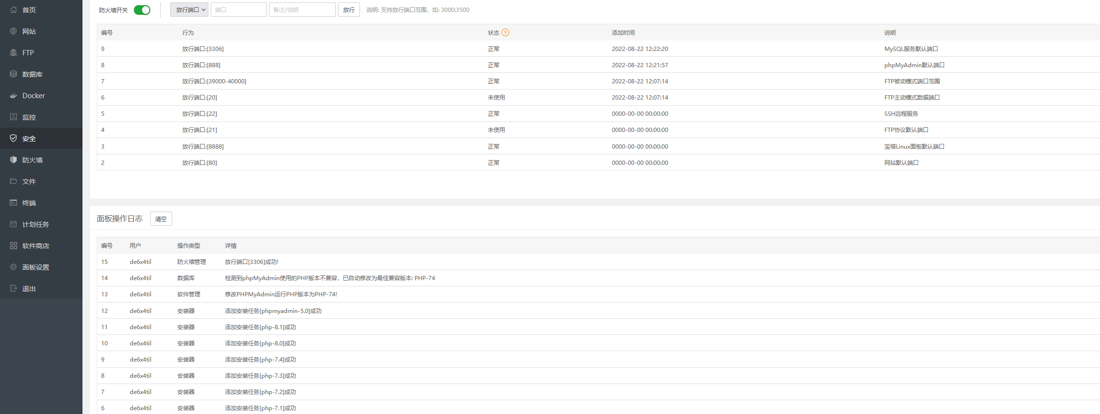The image size is (1100, 414).
Task: Go to 网站 in the sidebar
Action: 29,31
